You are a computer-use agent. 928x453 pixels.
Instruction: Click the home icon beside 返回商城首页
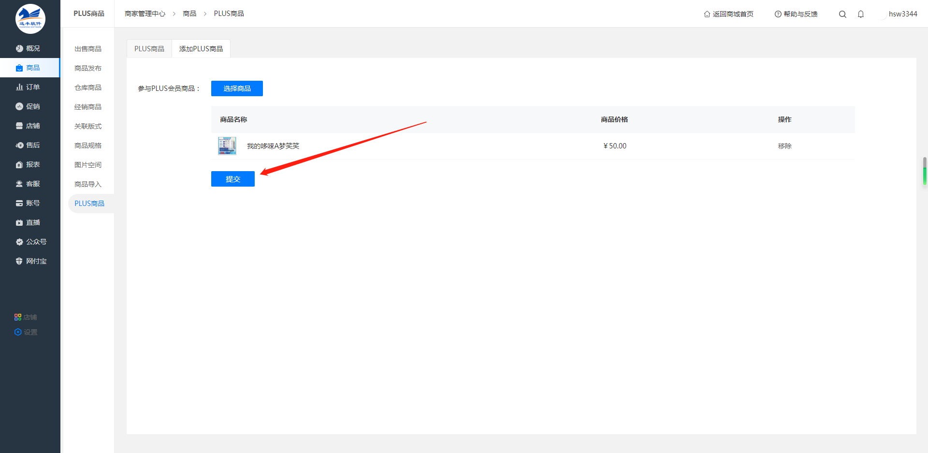tap(707, 14)
